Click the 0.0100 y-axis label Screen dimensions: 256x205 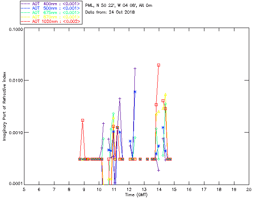tap(16, 80)
